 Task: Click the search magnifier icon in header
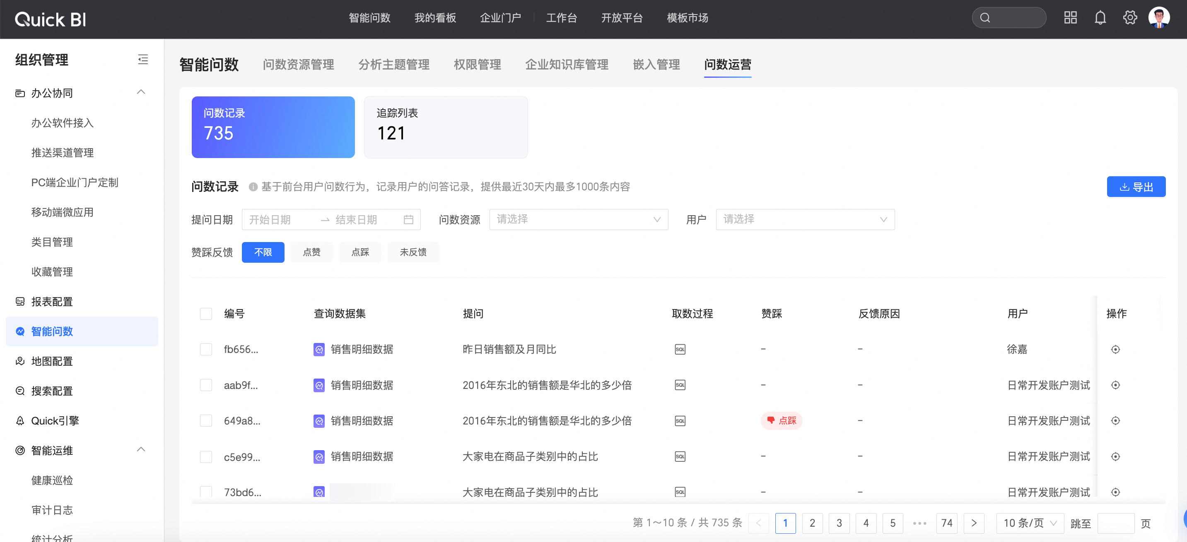click(x=985, y=18)
